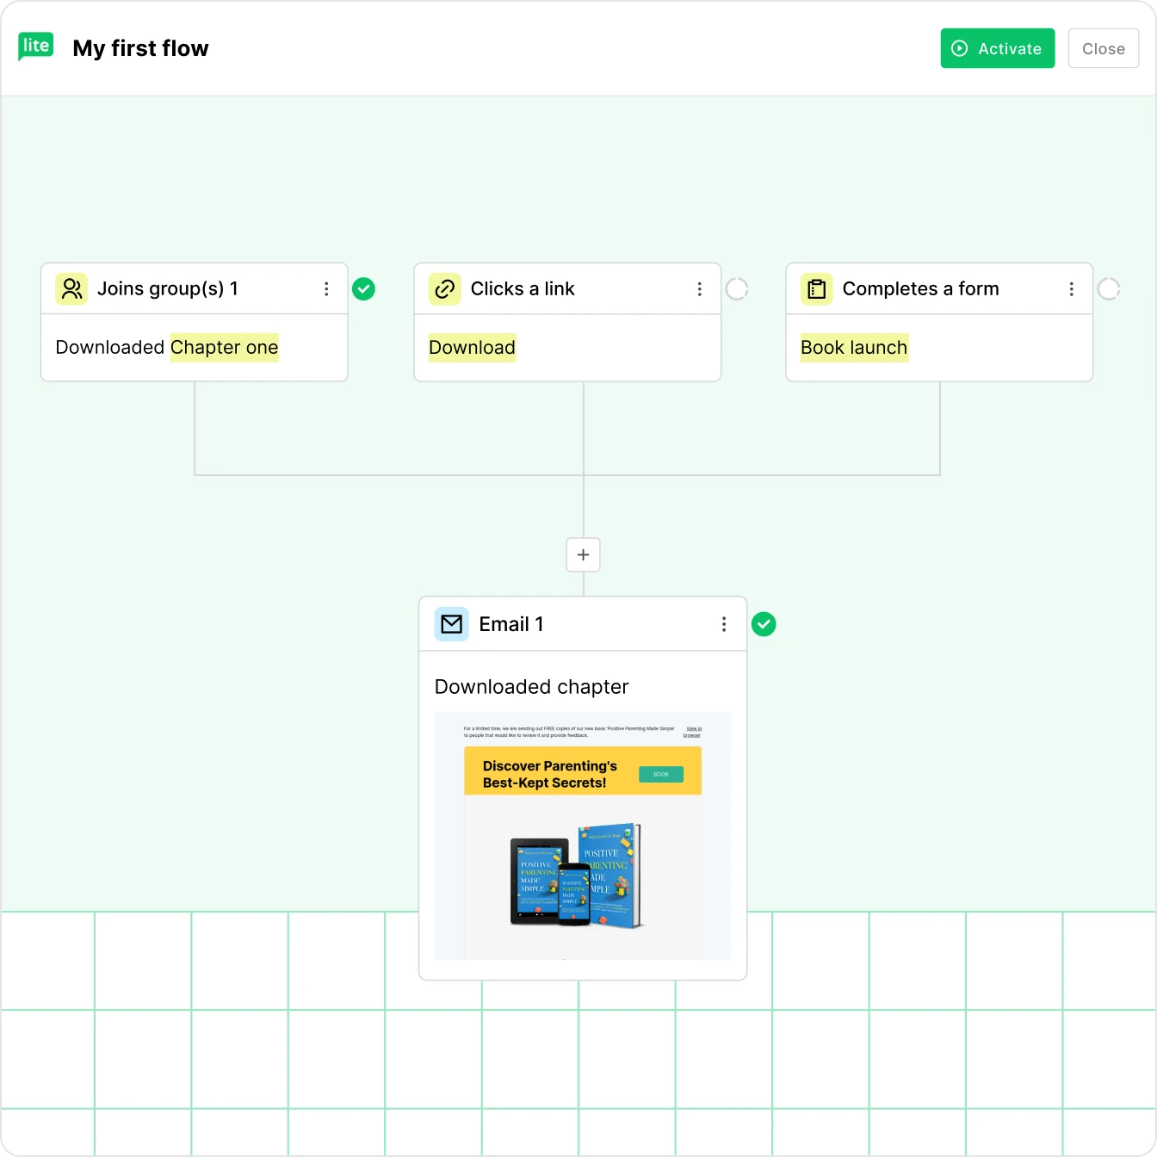Click incomplete status circle beside Clicks a link
1157x1157 pixels.
737,289
